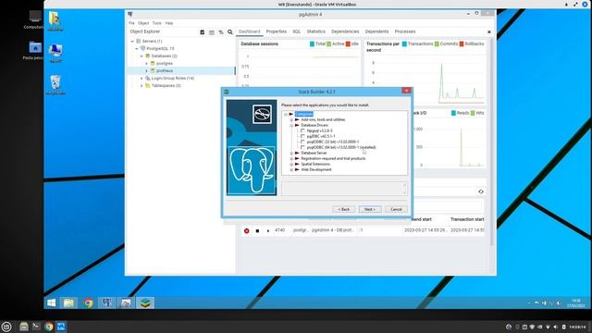Switch to the Statistics tab in pgAdmin
The height and width of the screenshot is (333, 592).
(316, 31)
